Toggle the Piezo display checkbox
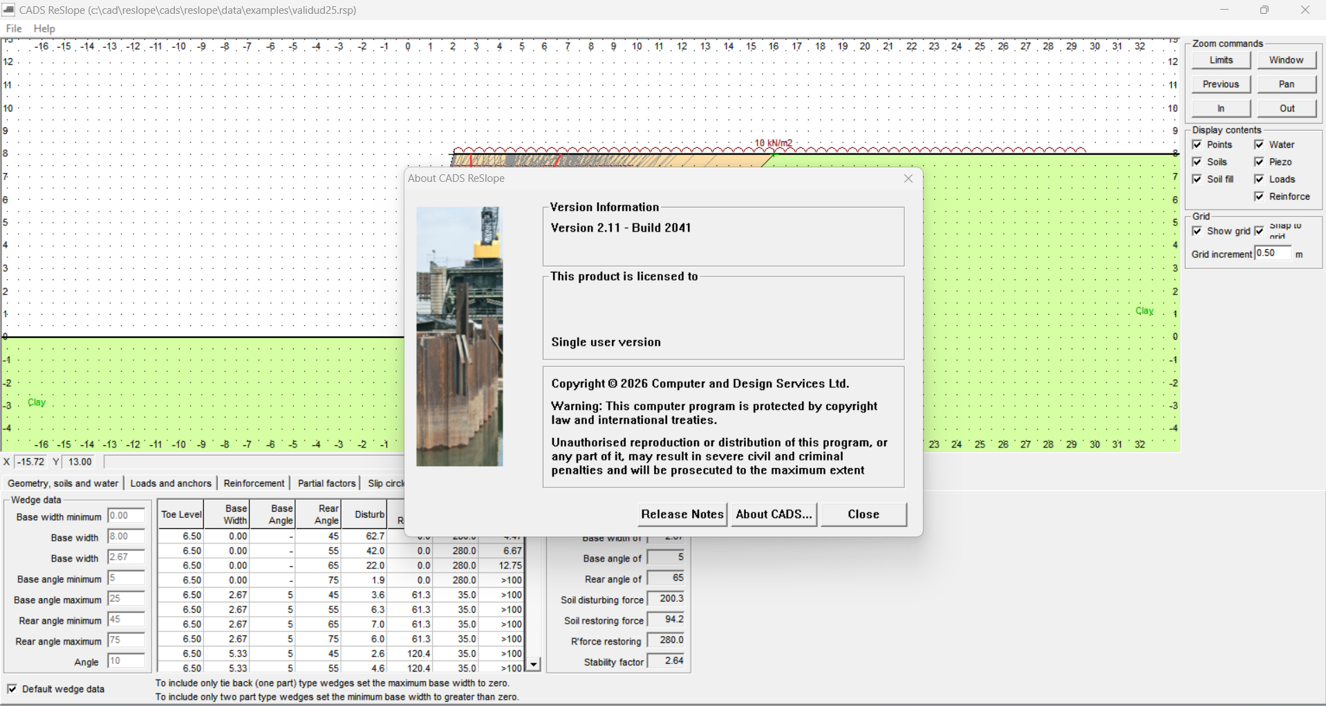 pos(1260,162)
